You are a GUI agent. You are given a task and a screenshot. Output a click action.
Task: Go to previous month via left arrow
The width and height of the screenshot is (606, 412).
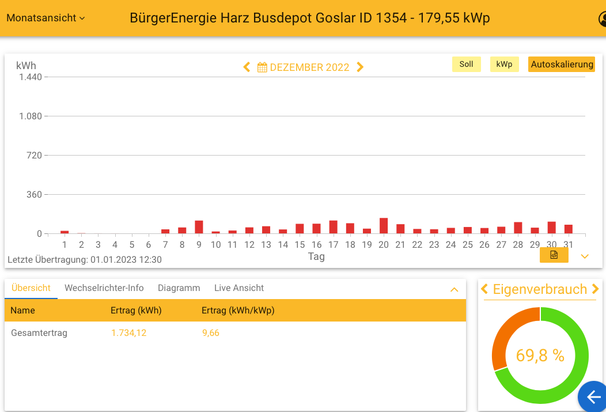pos(247,67)
